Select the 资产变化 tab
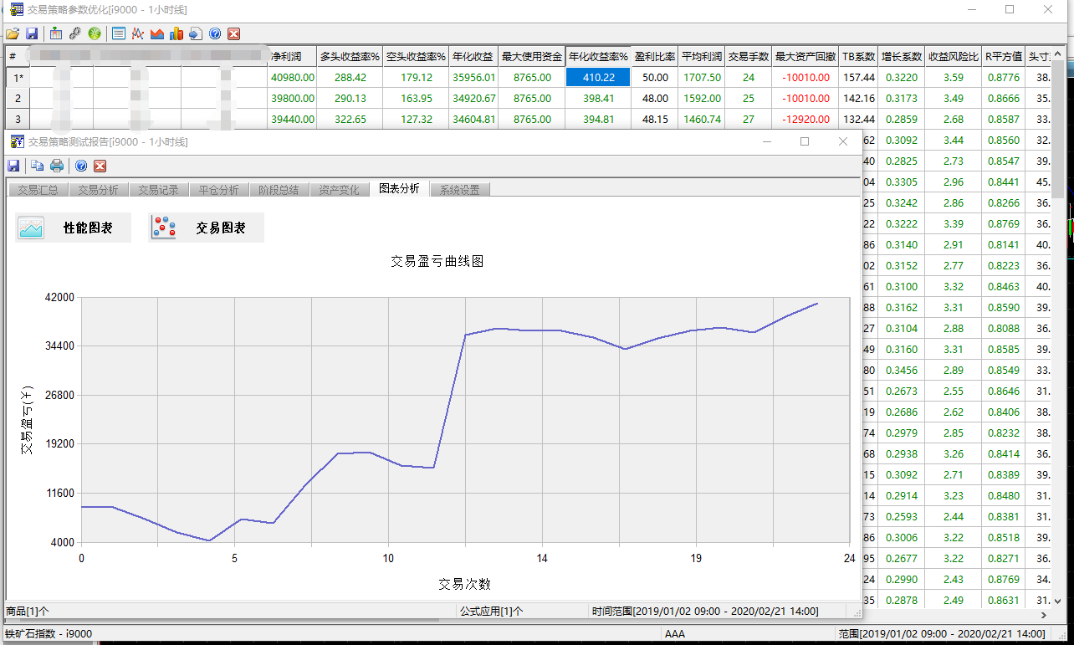The image size is (1074, 645). click(339, 190)
